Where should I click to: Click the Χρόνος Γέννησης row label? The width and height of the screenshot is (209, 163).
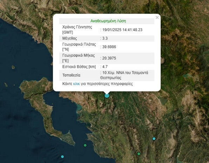click(x=77, y=29)
